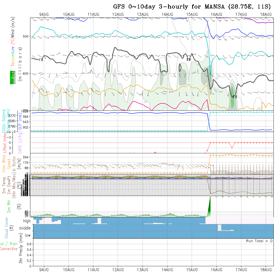276x276 pixels.
Task: Click the cyan -5 isotherm label
Action: 76,37
